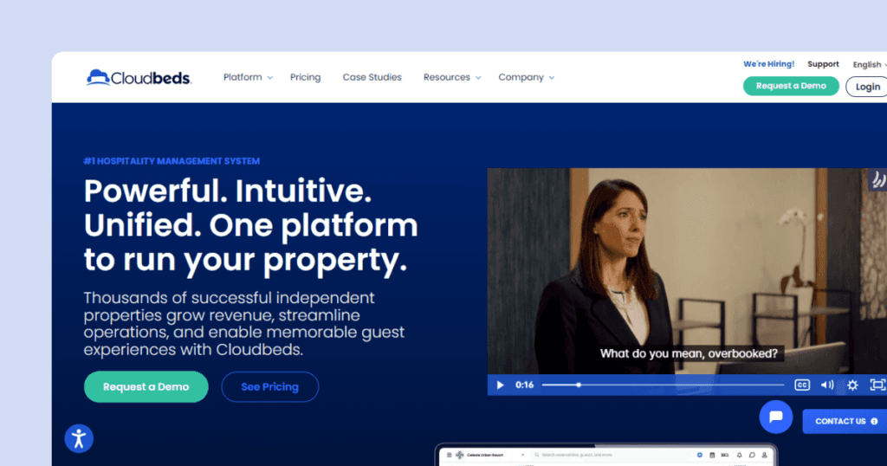Click the Contact Us button
The width and height of the screenshot is (887, 466).
point(845,421)
